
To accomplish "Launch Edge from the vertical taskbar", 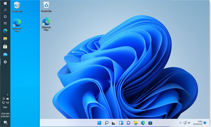I will 5,31.
